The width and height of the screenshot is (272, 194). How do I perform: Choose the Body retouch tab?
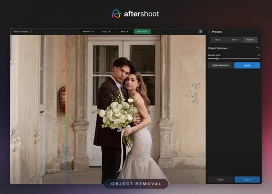235,40
